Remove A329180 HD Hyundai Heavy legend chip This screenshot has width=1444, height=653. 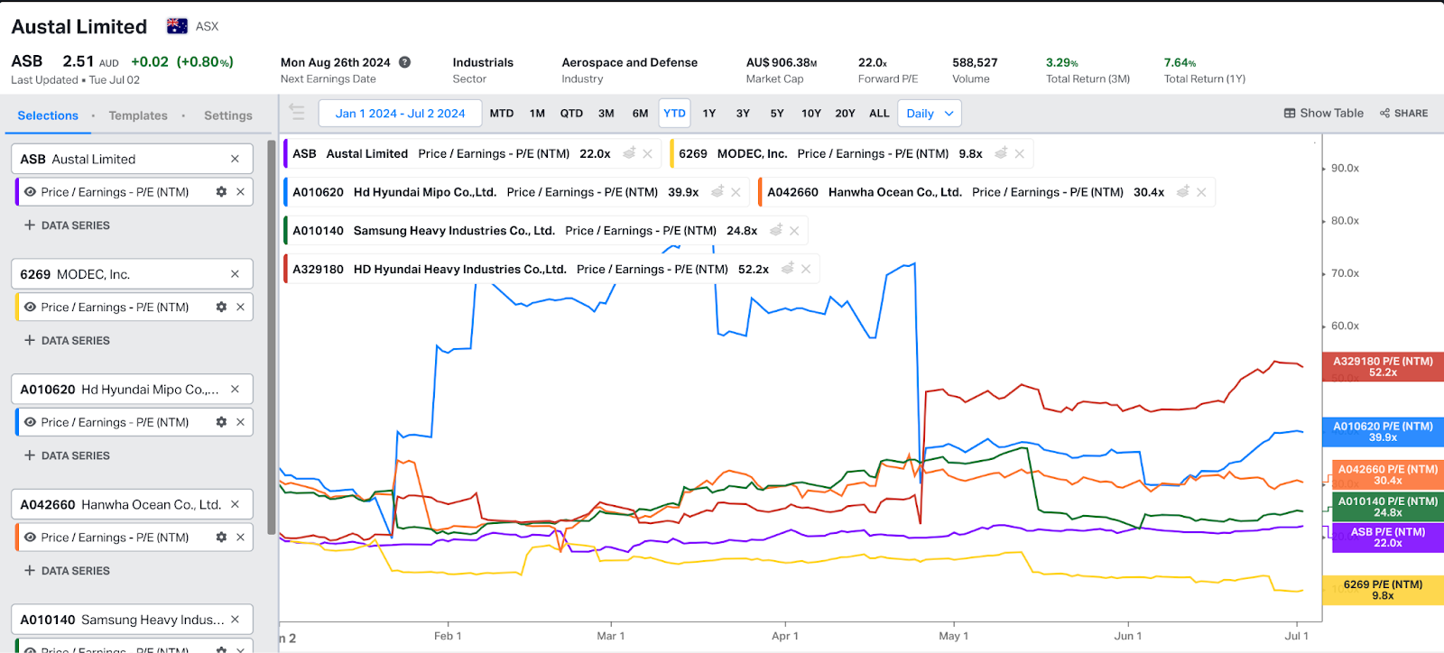pos(806,269)
